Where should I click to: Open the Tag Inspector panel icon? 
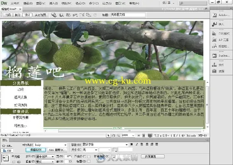(x=214, y=46)
